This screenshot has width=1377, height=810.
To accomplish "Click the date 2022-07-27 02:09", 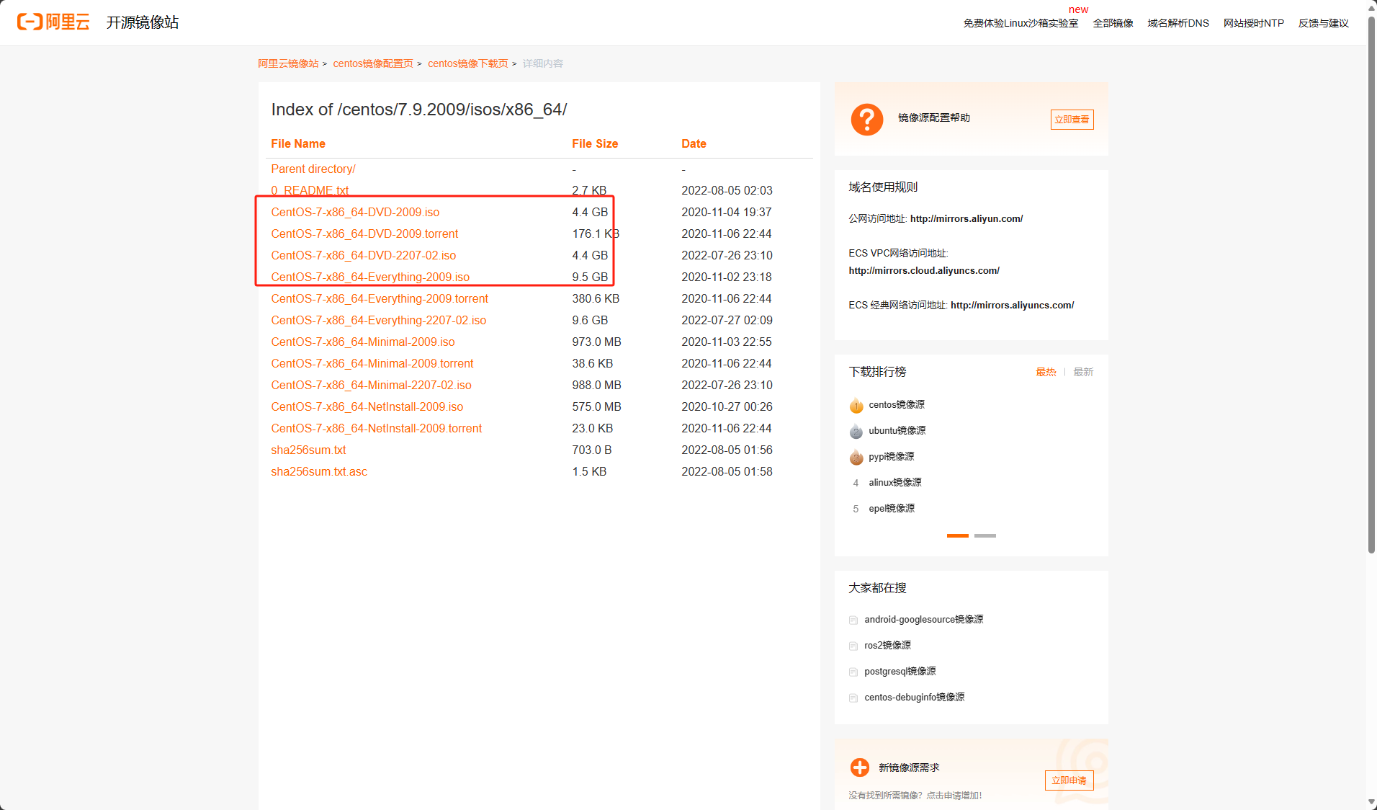I will click(727, 320).
